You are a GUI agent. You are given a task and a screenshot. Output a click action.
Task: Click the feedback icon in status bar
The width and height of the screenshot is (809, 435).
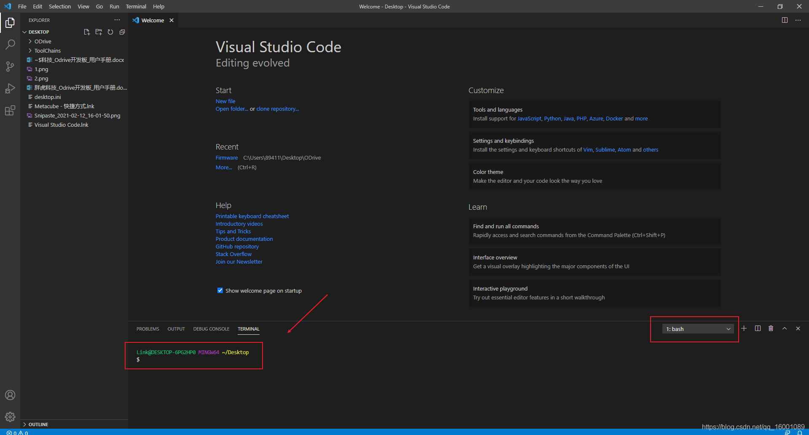point(788,432)
